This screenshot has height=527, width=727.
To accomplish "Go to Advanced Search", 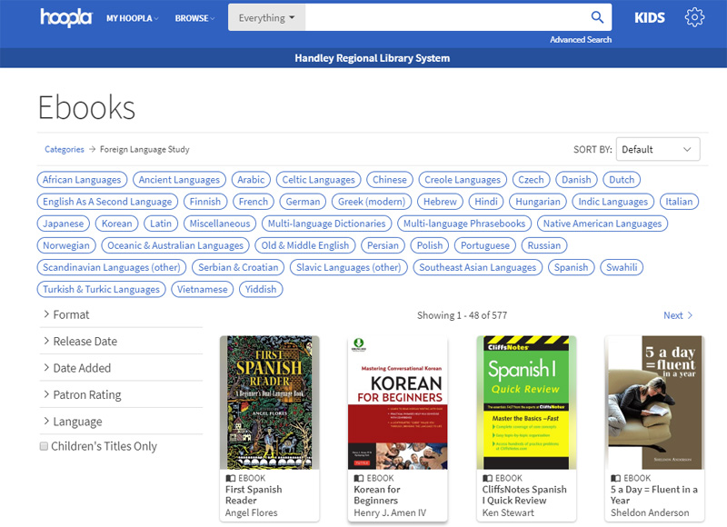I will coord(580,39).
